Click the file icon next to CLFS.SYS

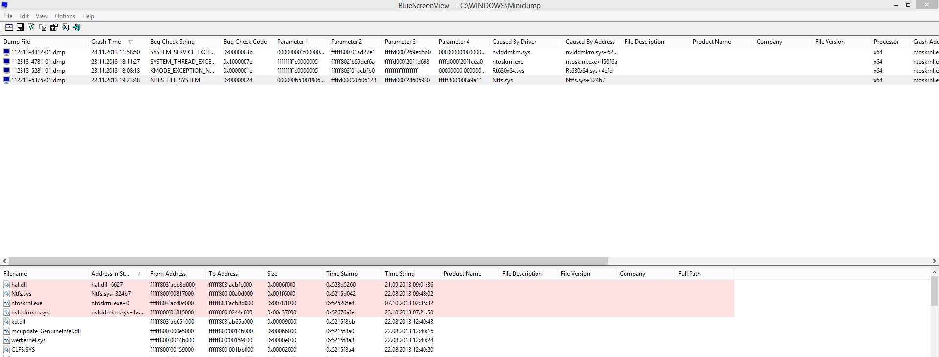tap(6, 349)
